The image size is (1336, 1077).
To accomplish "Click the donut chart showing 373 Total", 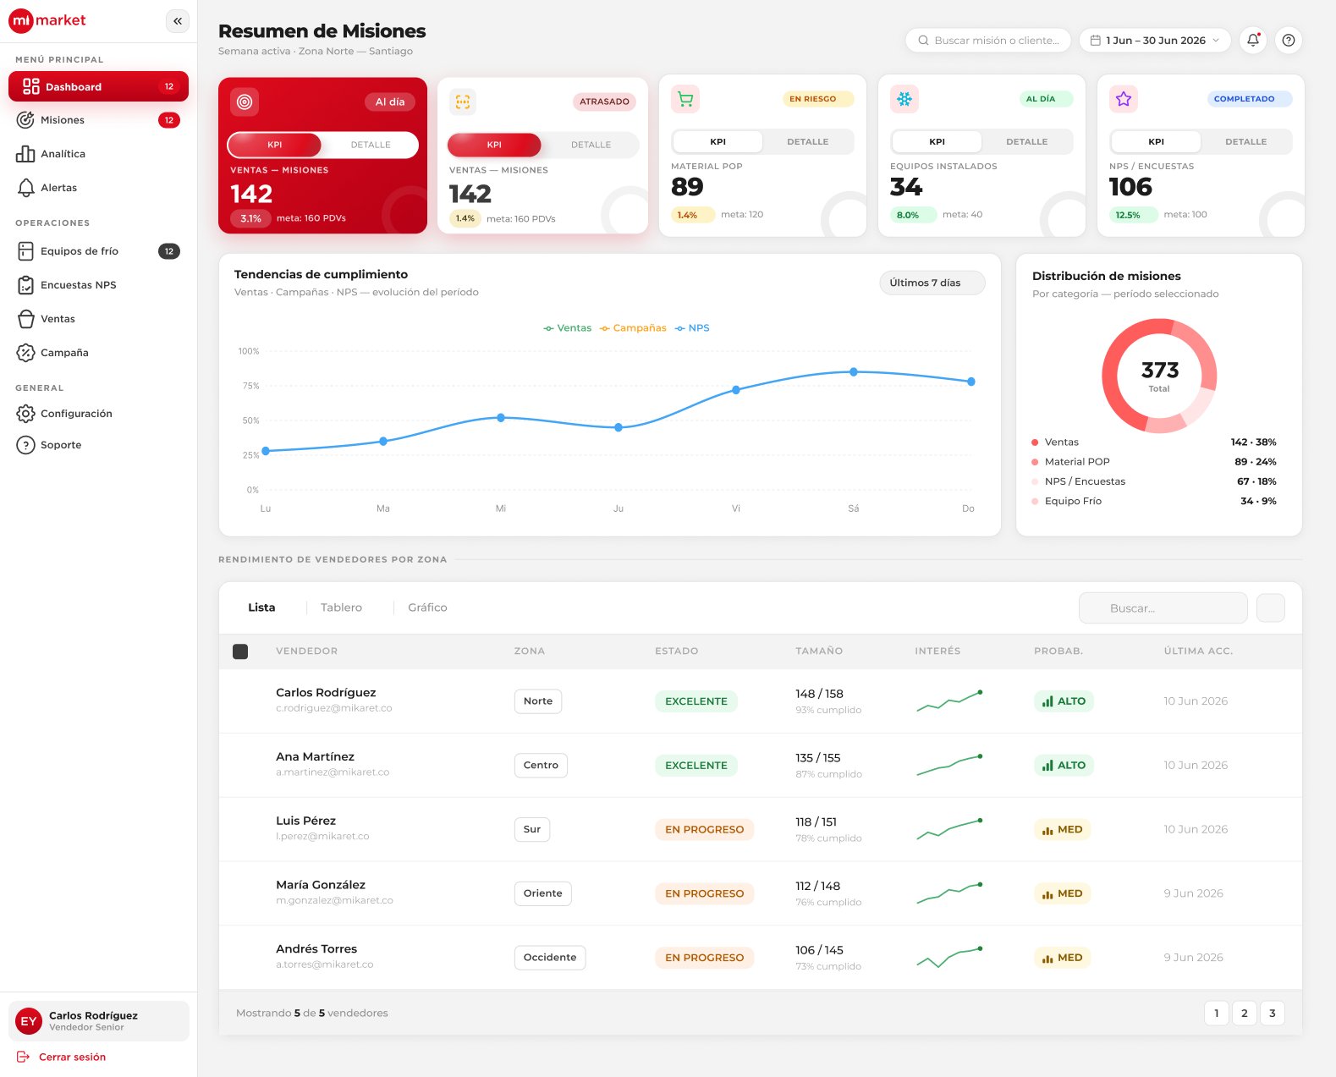I will [1159, 376].
